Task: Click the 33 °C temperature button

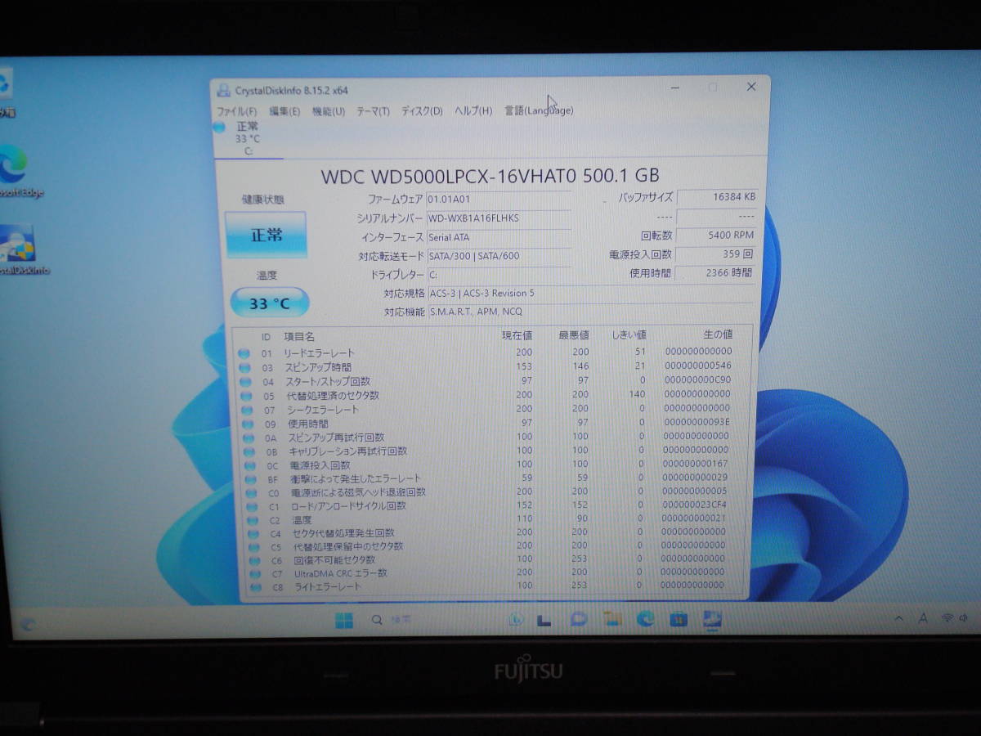Action: pyautogui.click(x=269, y=303)
